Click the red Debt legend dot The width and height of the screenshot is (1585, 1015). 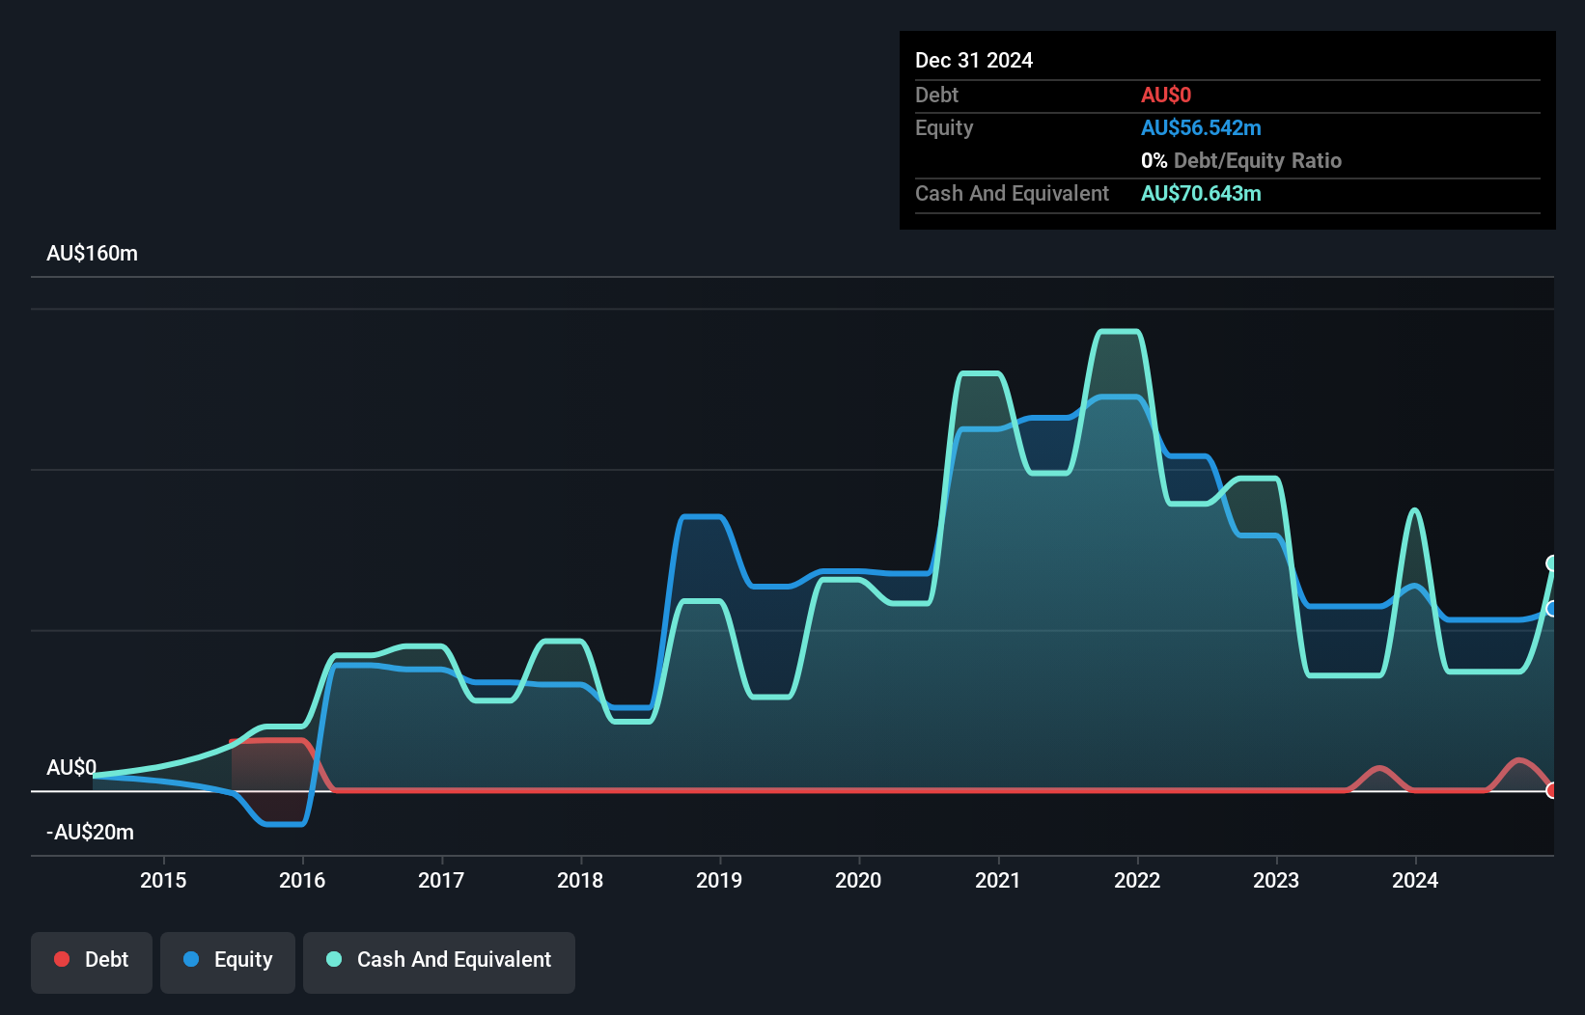point(62,959)
